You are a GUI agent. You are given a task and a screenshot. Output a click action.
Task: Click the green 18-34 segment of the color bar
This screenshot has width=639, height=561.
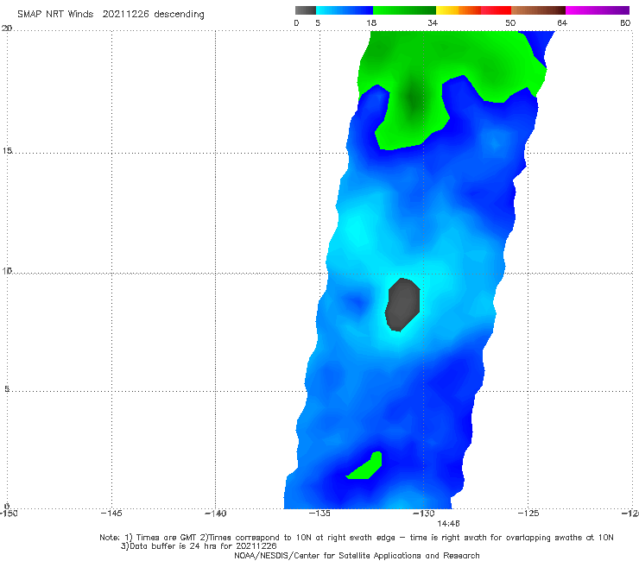tap(404, 10)
